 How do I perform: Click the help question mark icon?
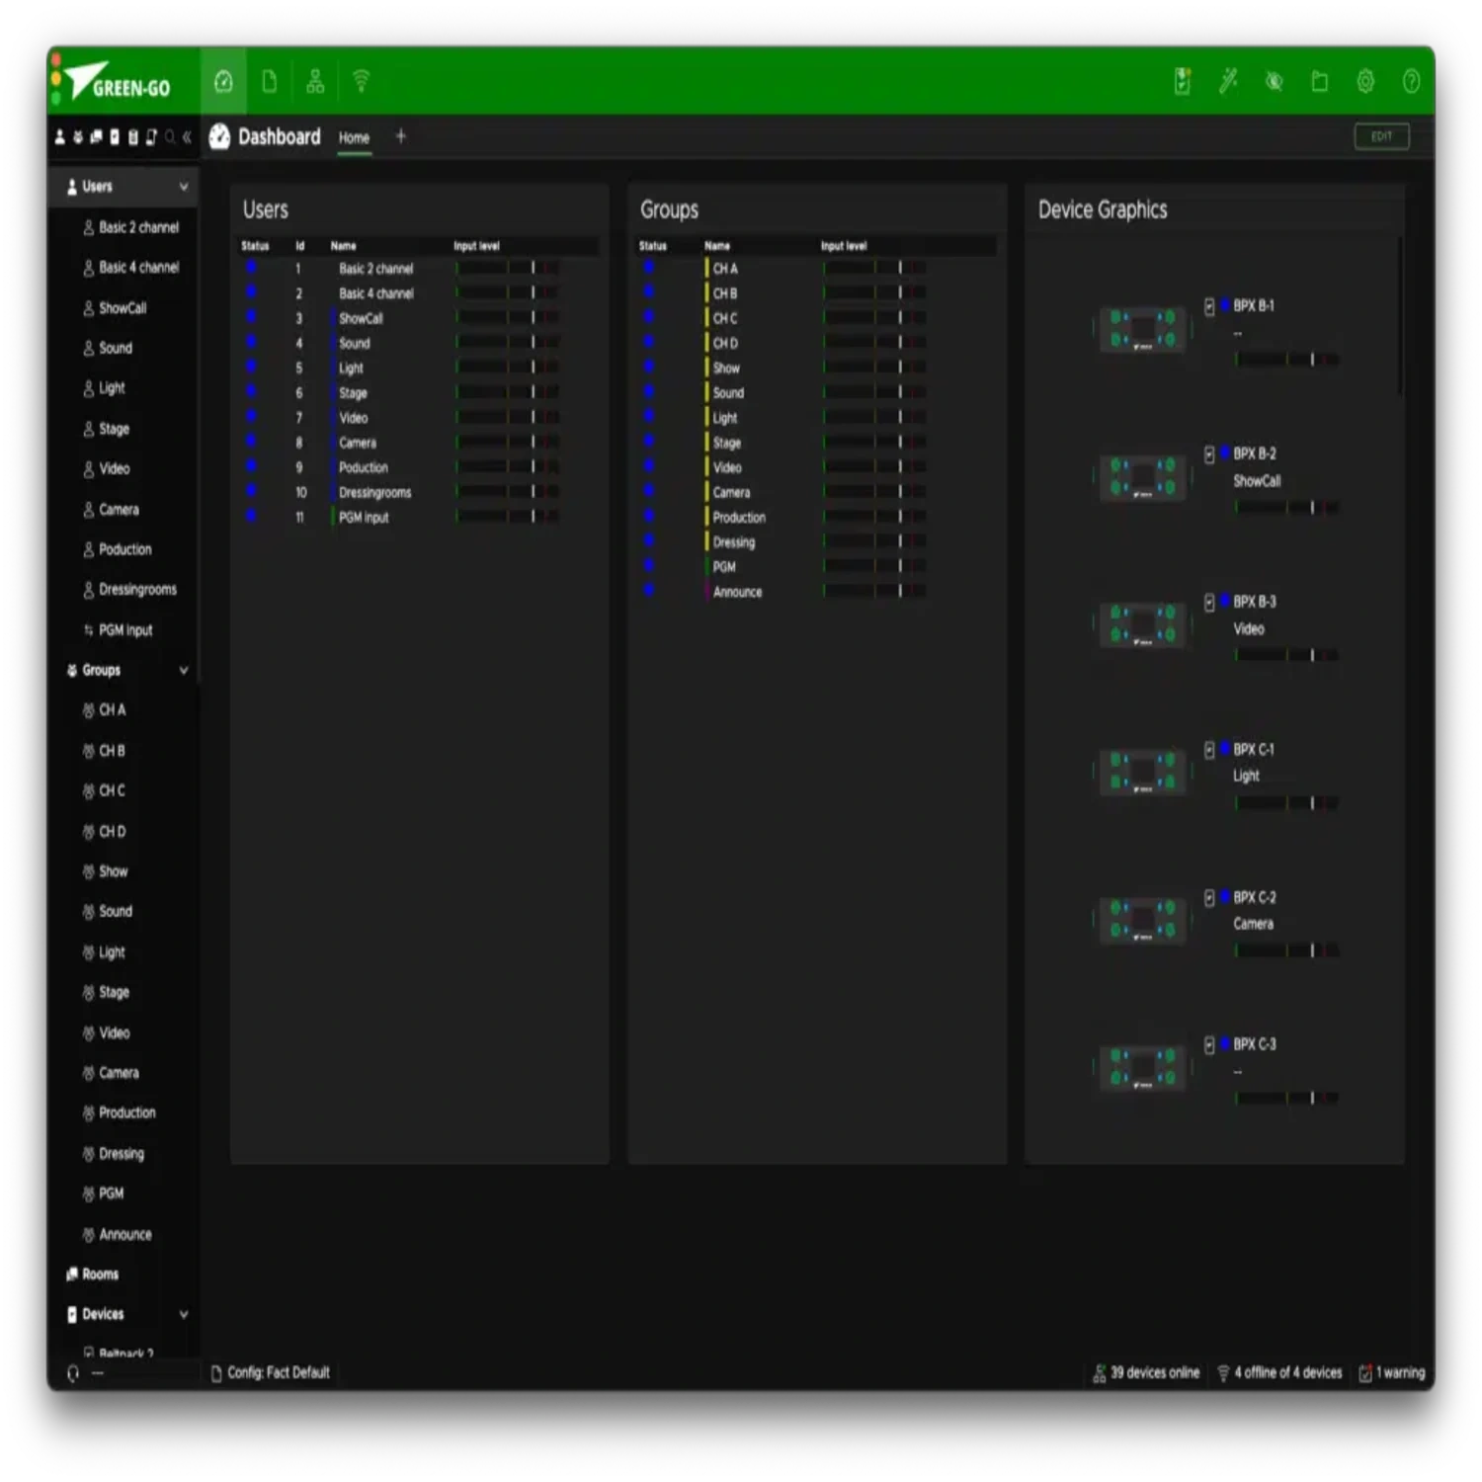(x=1411, y=81)
